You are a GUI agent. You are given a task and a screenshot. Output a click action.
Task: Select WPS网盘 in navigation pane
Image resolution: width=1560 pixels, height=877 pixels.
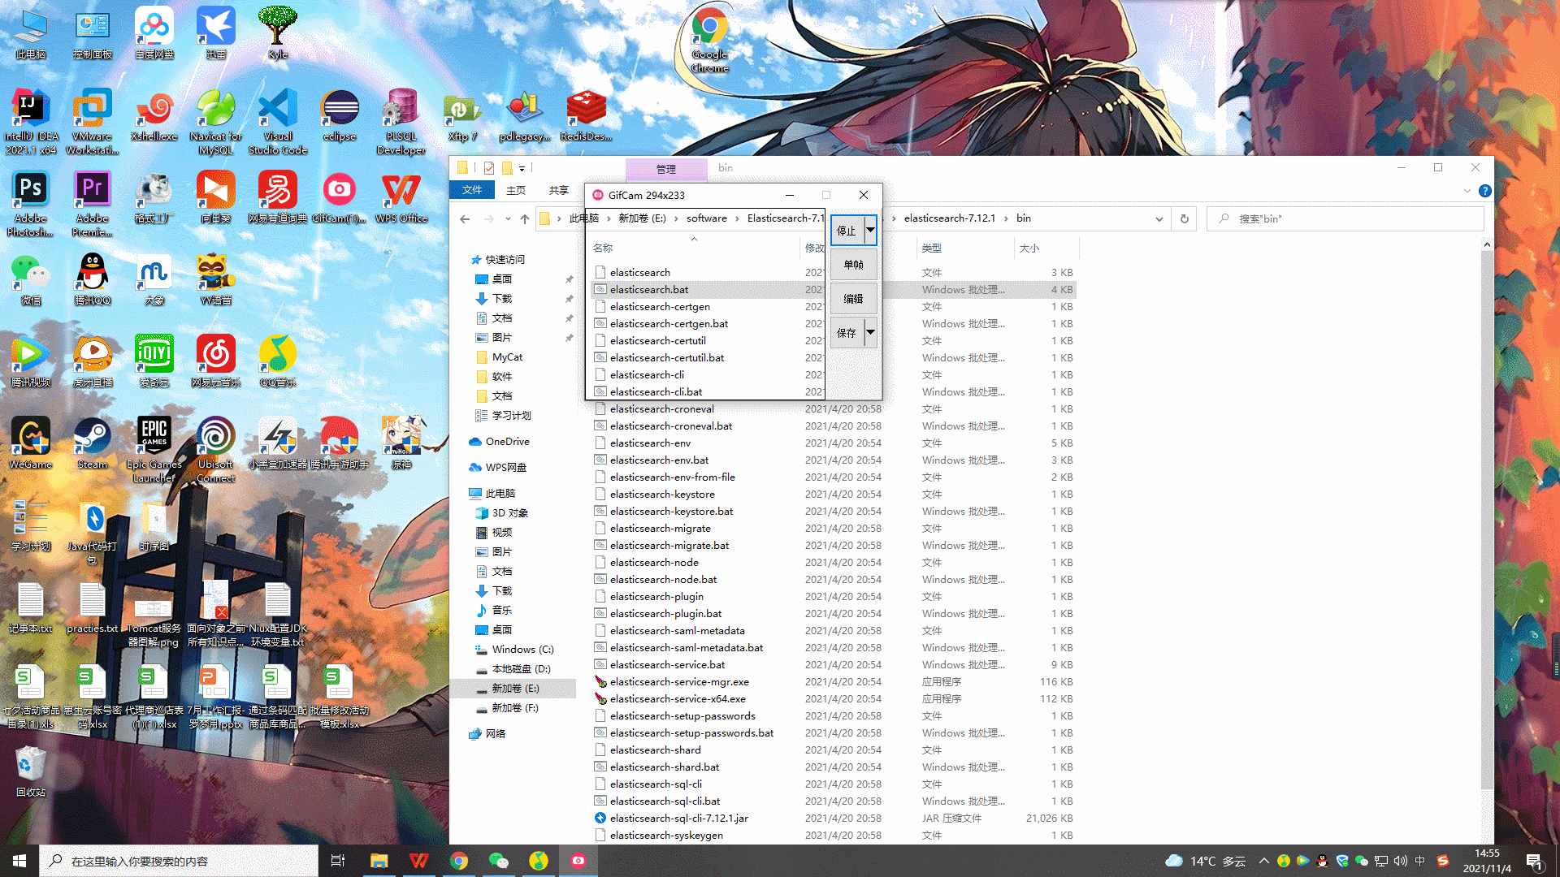tap(505, 467)
